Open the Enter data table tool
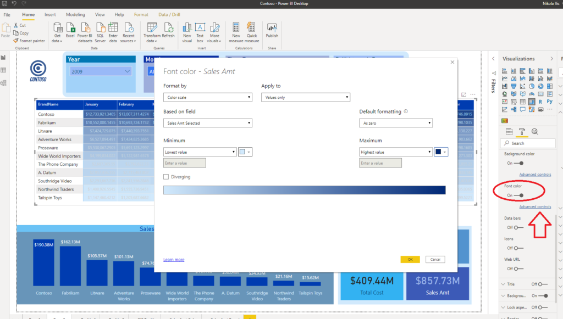 pyautogui.click(x=113, y=32)
